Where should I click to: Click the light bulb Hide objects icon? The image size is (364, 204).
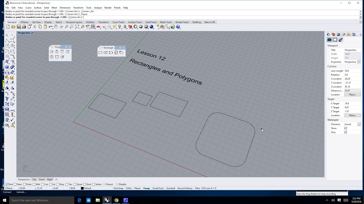point(120,27)
